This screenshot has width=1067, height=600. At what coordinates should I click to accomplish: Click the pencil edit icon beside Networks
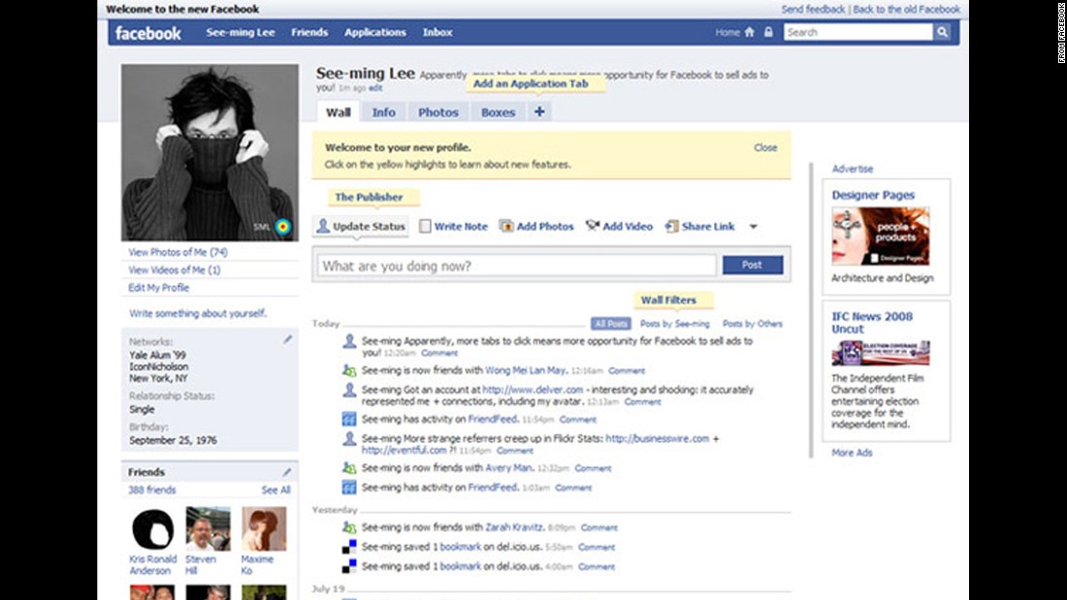coord(286,339)
